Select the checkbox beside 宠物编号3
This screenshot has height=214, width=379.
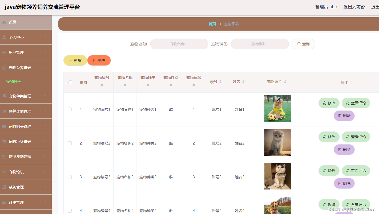(x=70, y=177)
